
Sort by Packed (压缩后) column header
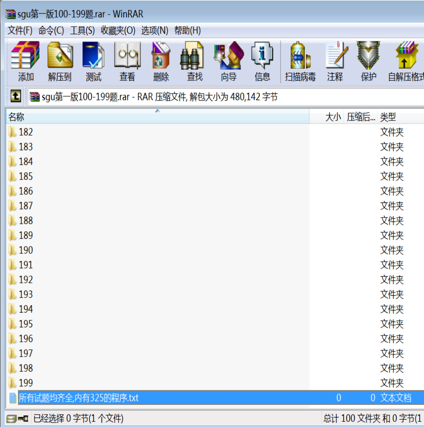360,117
